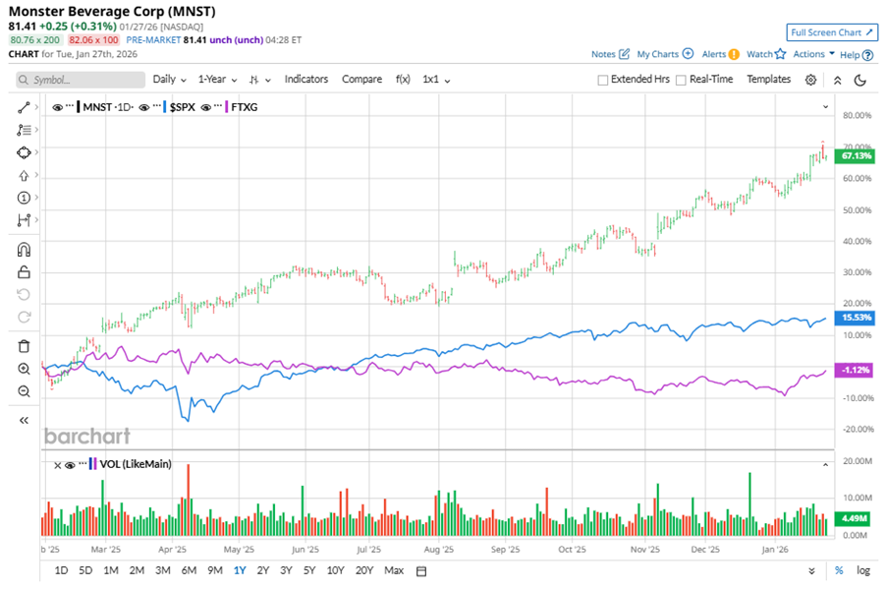886x589 pixels.
Task: Select the 6M time range
Action: pos(189,571)
